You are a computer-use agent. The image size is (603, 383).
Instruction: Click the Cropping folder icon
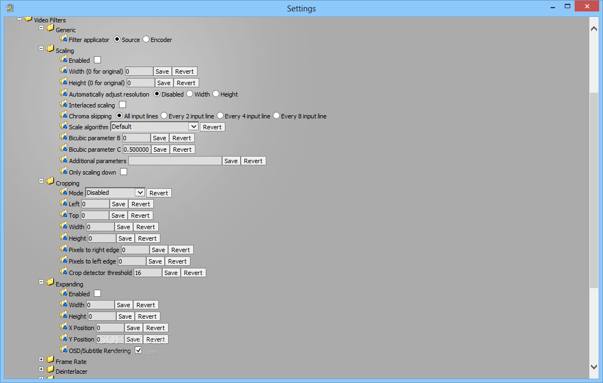pyautogui.click(x=50, y=181)
